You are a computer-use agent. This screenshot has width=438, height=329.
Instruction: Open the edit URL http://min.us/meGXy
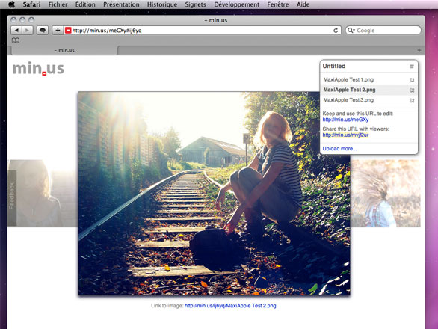pos(345,120)
